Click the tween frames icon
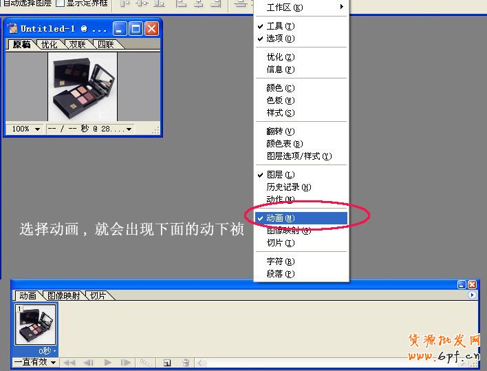Viewport: 487px width, 371px height. click(146, 362)
